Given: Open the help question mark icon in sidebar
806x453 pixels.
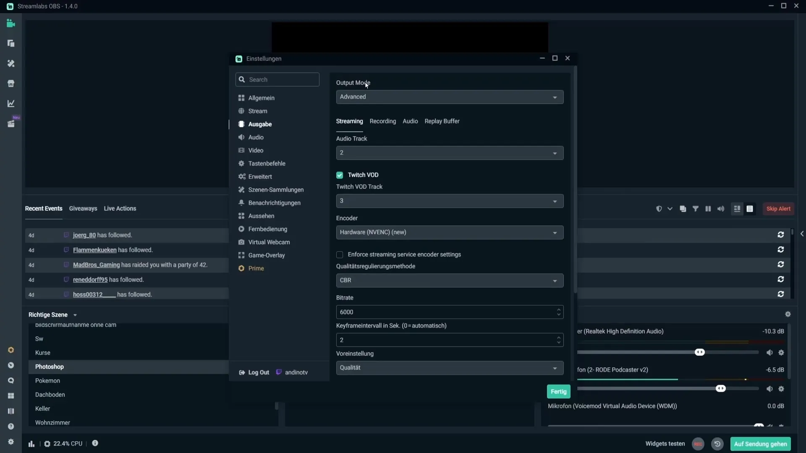Looking at the screenshot, I should (11, 427).
